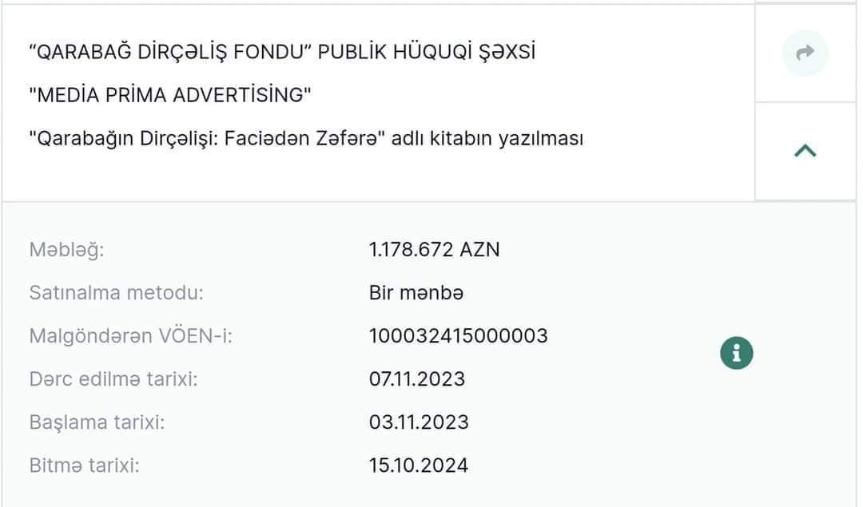863x507 pixels.
Task: Click empty area of grey details panel
Action: pos(639,447)
